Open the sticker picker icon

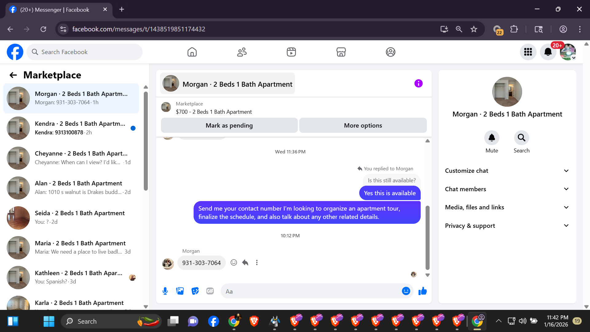(x=195, y=291)
